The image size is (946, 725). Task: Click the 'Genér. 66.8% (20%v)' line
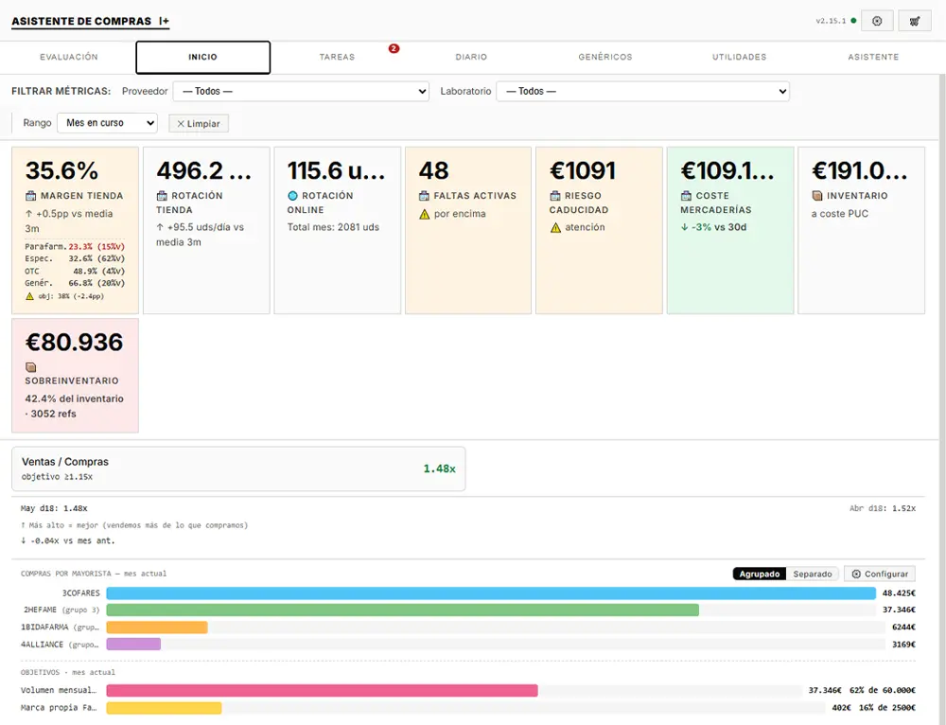click(75, 282)
